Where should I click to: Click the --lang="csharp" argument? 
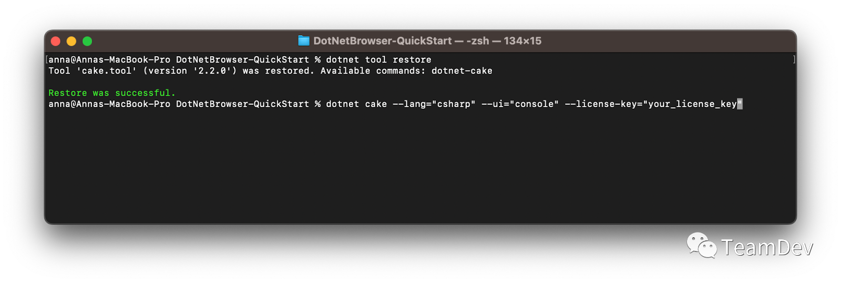pos(434,104)
